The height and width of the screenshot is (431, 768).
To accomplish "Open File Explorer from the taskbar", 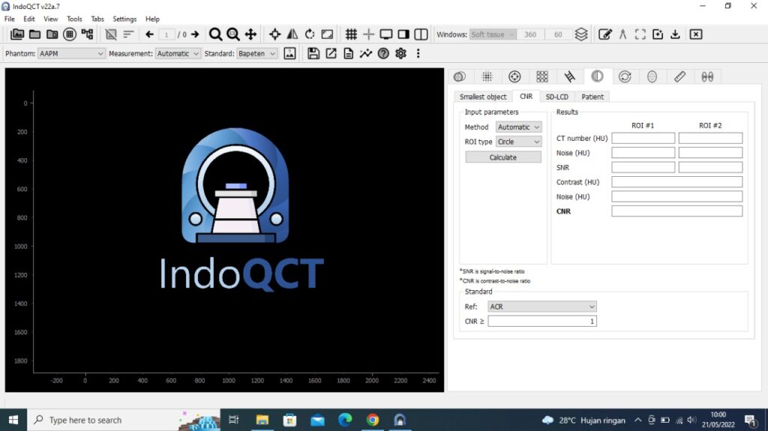I will click(262, 420).
